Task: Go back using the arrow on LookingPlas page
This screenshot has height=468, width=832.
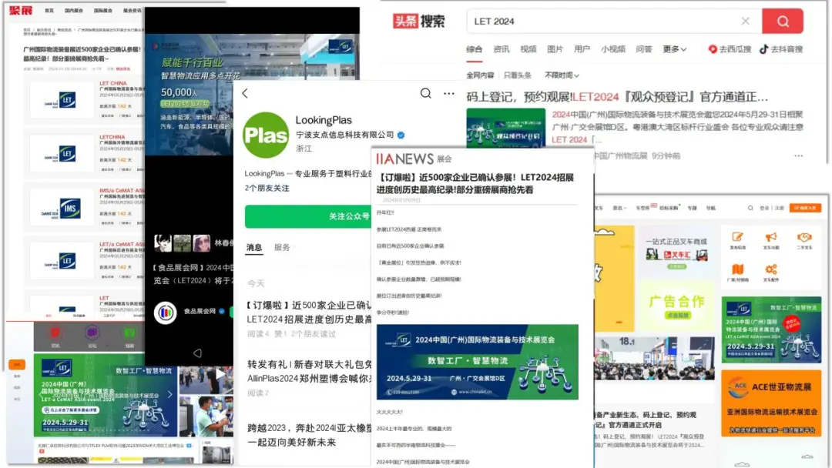Action: (x=245, y=93)
